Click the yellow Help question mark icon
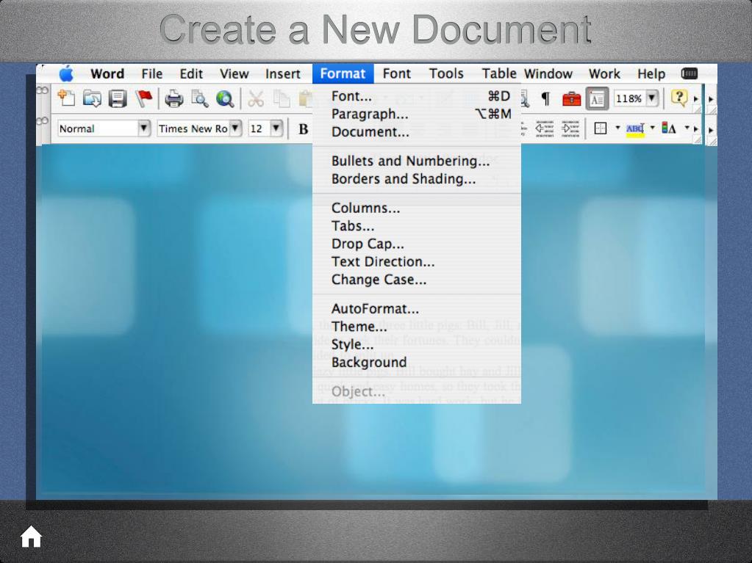 coord(678,98)
